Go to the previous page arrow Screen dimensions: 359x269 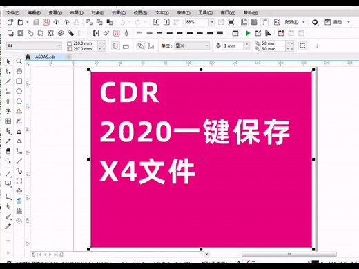tap(45, 255)
